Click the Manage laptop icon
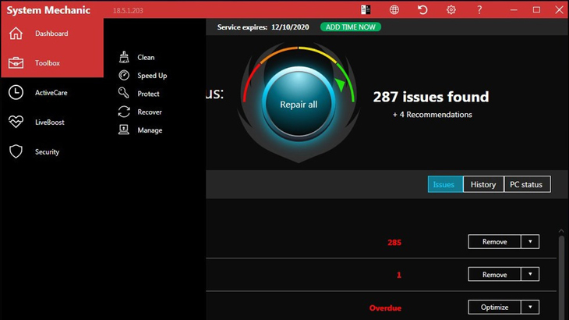Image resolution: width=569 pixels, height=320 pixels. [x=124, y=130]
